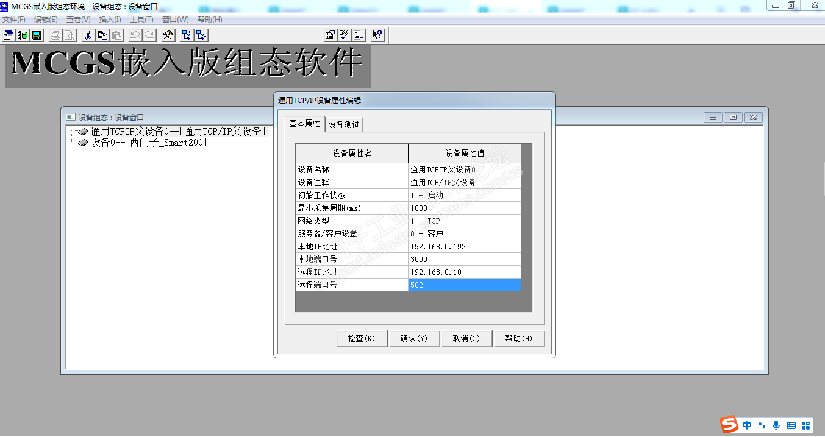Click the 设备属性名 column header

point(352,154)
